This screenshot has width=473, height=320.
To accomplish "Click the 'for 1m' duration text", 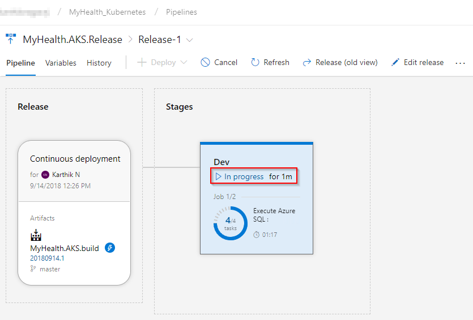I will [280, 176].
